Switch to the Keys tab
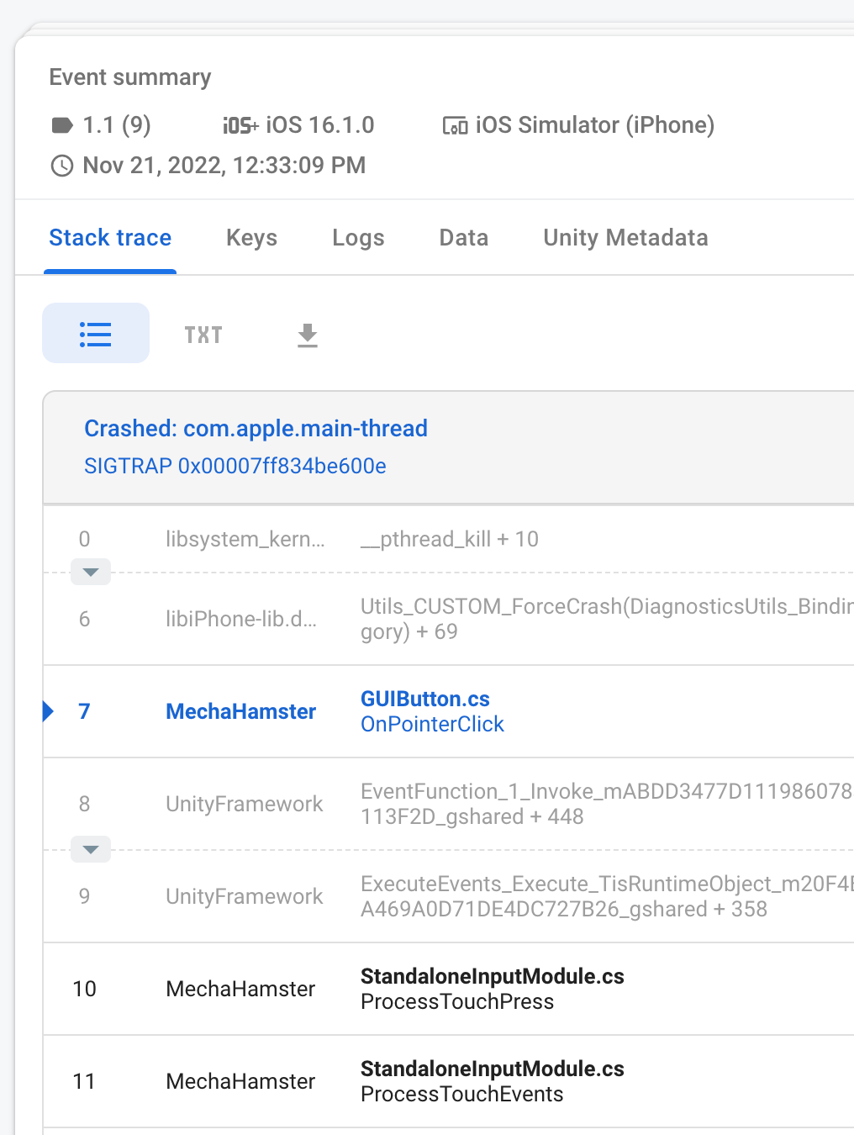Viewport: 854px width, 1135px height. 250,238
